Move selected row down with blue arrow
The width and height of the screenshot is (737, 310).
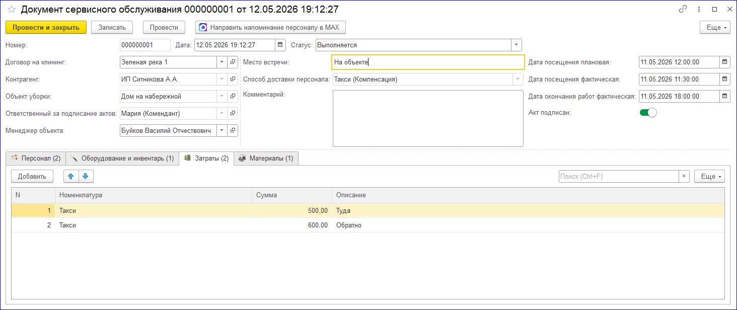pos(86,176)
